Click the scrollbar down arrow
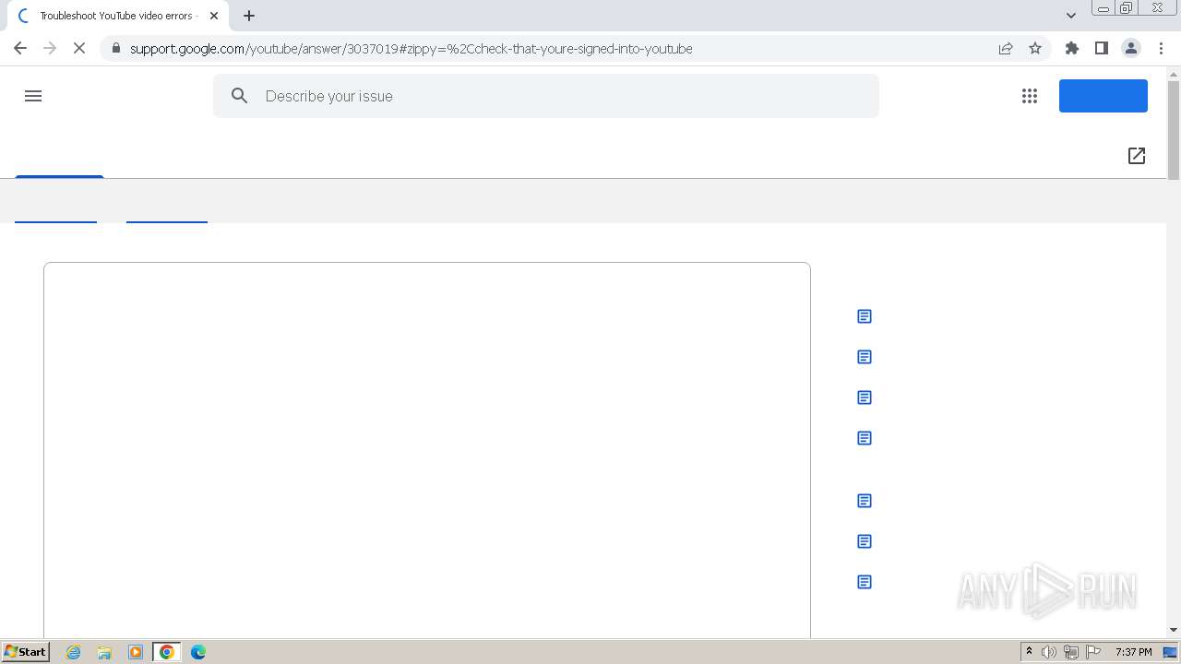 point(1174,630)
